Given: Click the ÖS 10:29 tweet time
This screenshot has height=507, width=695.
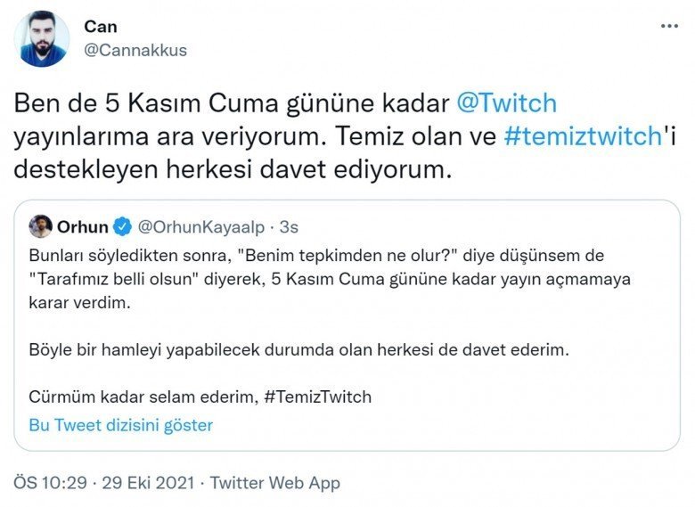Looking at the screenshot, I should [50, 482].
